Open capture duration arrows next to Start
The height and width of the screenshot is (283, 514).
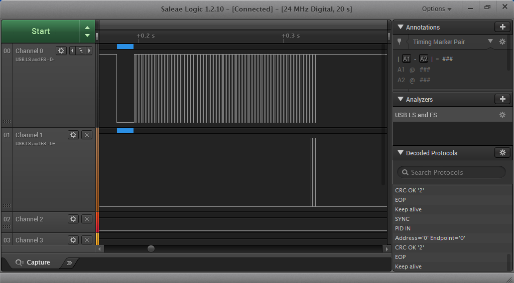pyautogui.click(x=87, y=31)
